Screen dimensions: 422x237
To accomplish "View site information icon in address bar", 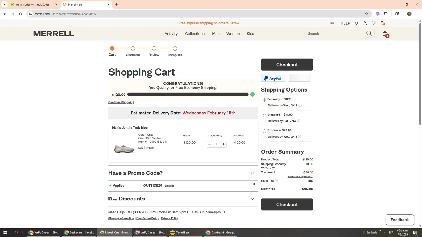I will pyautogui.click(x=30, y=14).
